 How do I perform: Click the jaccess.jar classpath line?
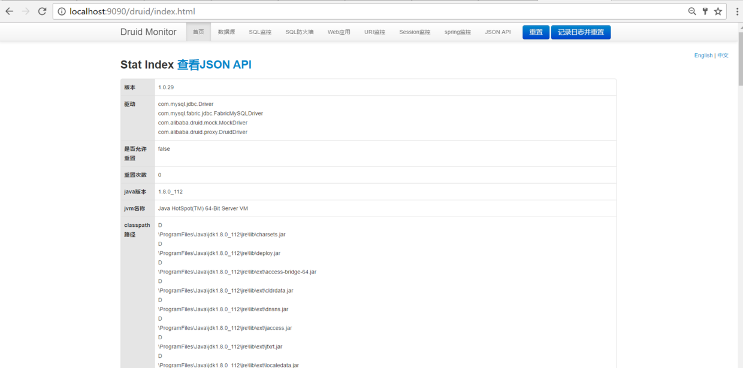tap(225, 328)
